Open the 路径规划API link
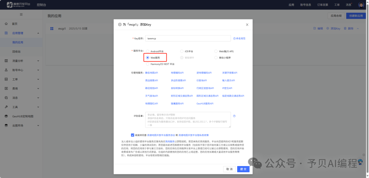Image resolution: width=369 pixels, height=178 pixels. click(x=152, y=88)
